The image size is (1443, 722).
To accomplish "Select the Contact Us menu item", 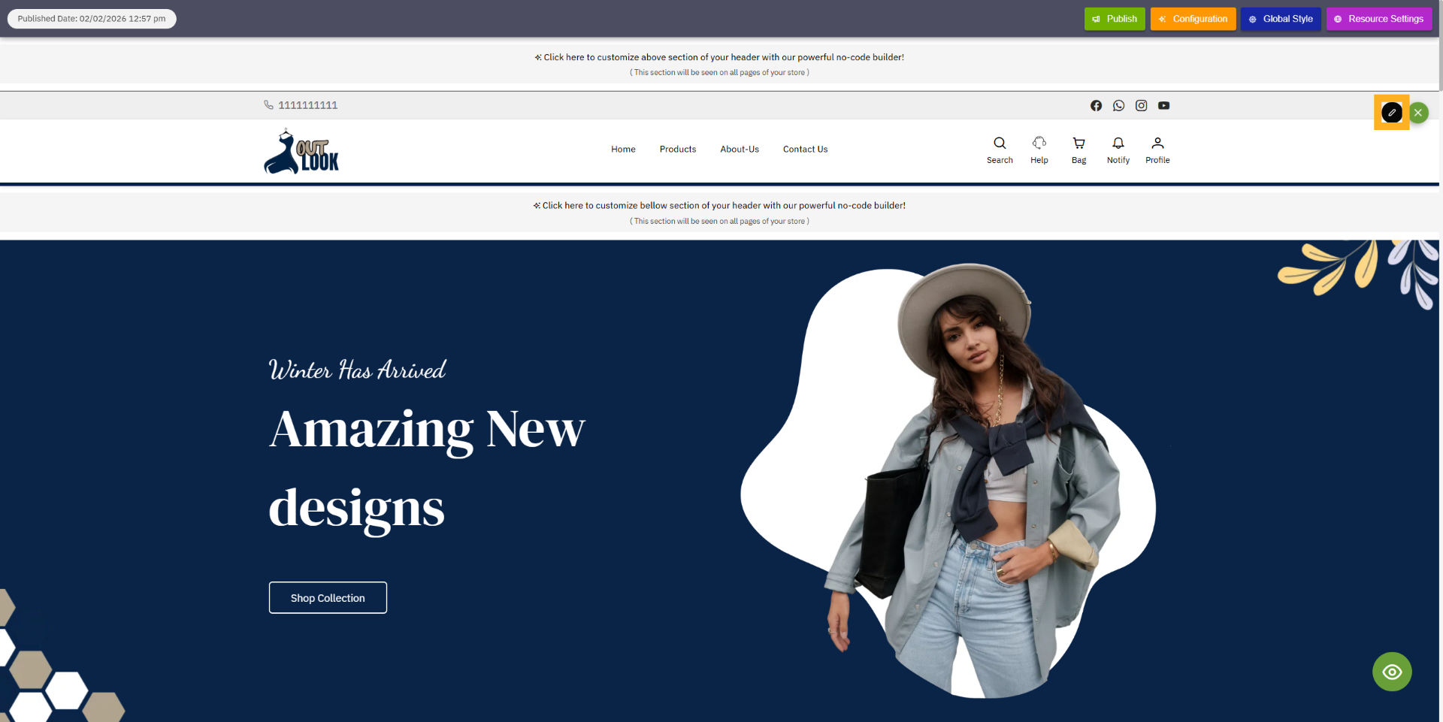I will [x=805, y=149].
